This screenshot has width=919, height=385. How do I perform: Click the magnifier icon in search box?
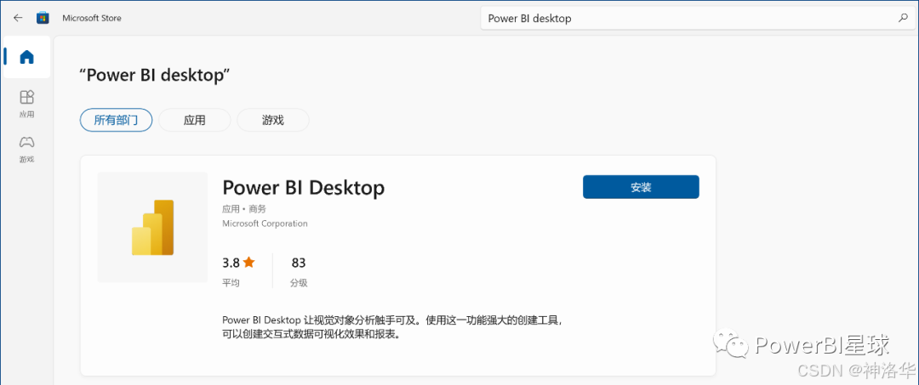click(903, 18)
